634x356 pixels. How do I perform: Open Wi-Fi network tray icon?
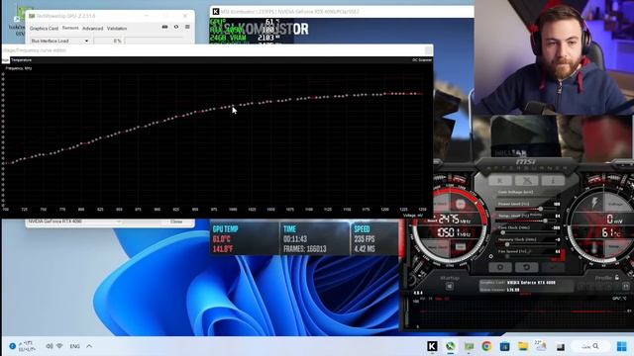click(59, 346)
